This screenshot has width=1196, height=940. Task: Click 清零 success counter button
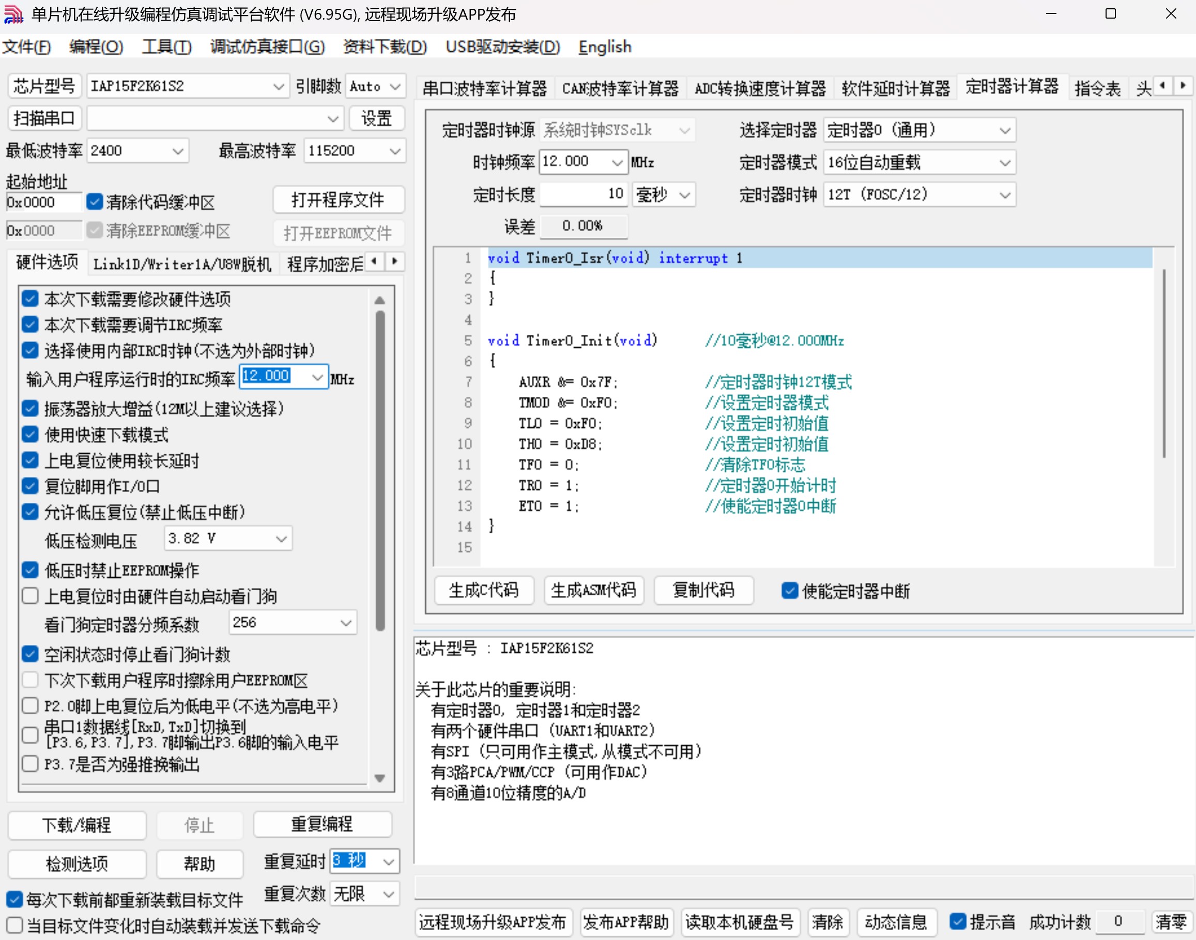click(1171, 921)
